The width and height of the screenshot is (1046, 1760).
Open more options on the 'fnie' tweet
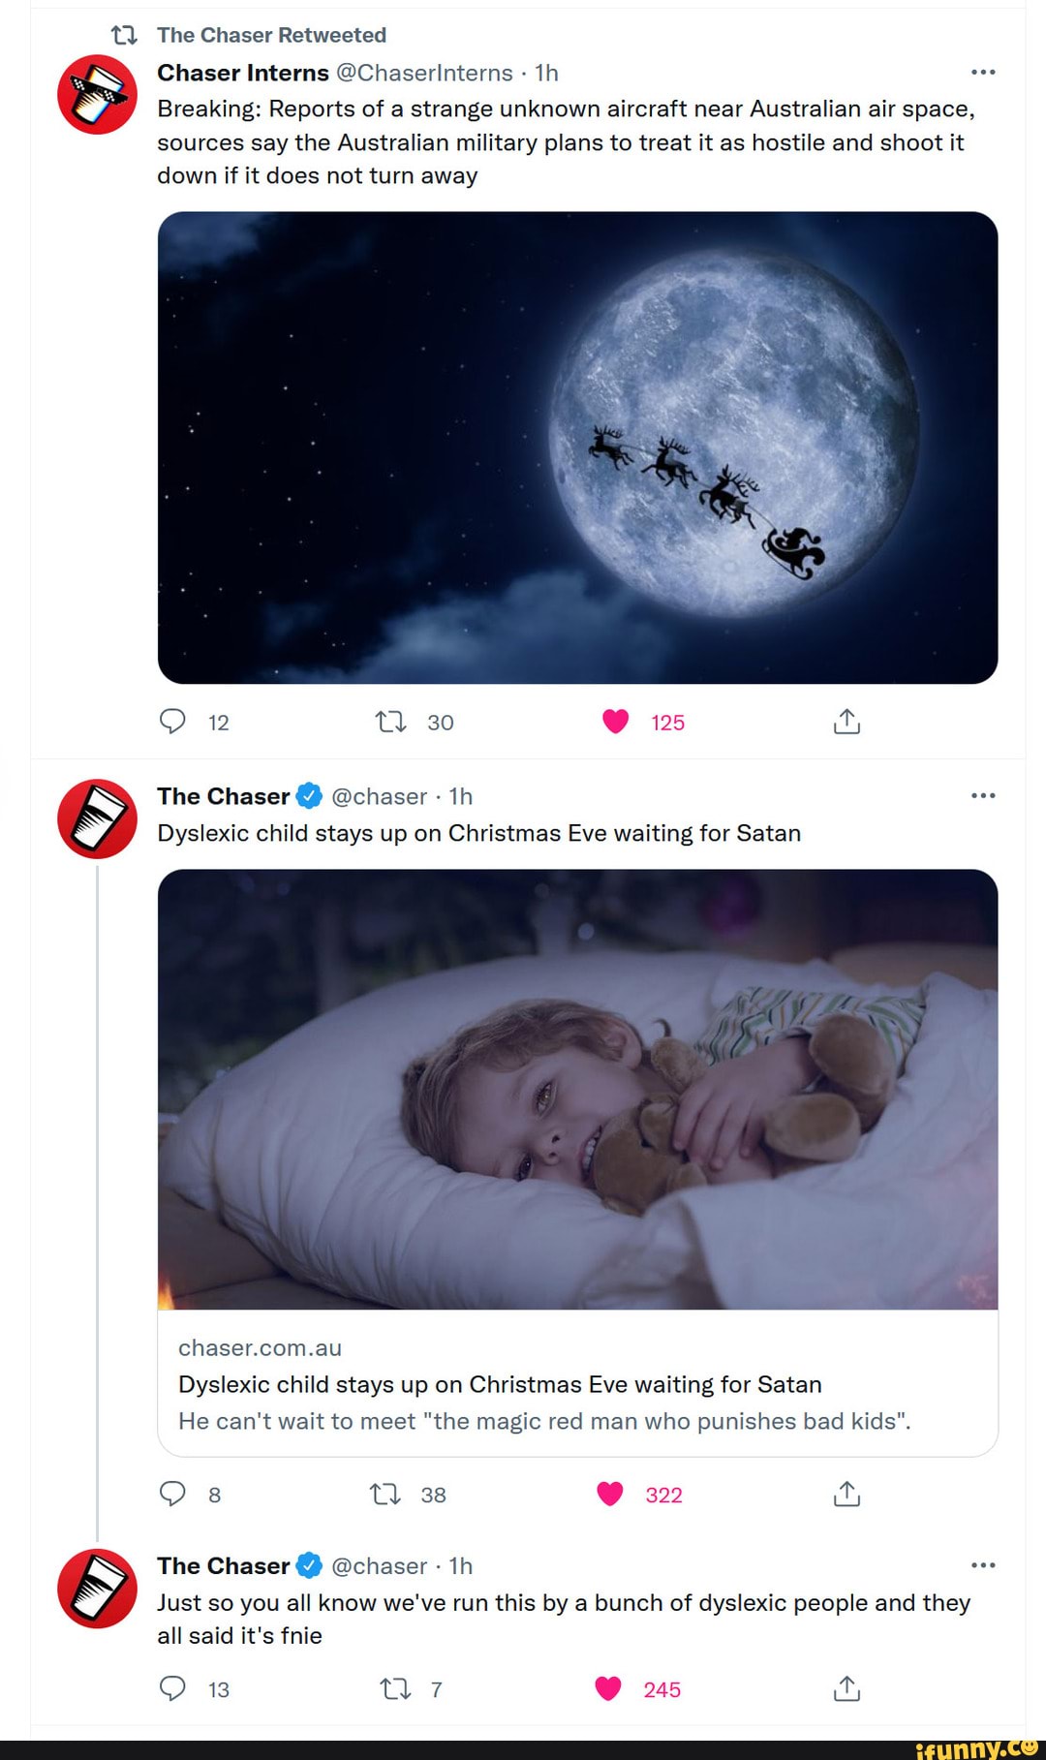pyautogui.click(x=982, y=1565)
